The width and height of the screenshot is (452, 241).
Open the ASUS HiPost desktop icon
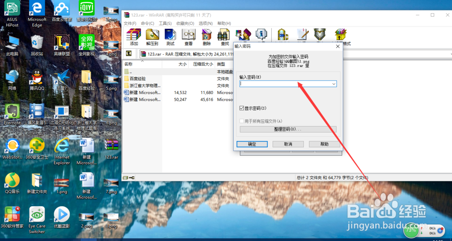click(12, 14)
